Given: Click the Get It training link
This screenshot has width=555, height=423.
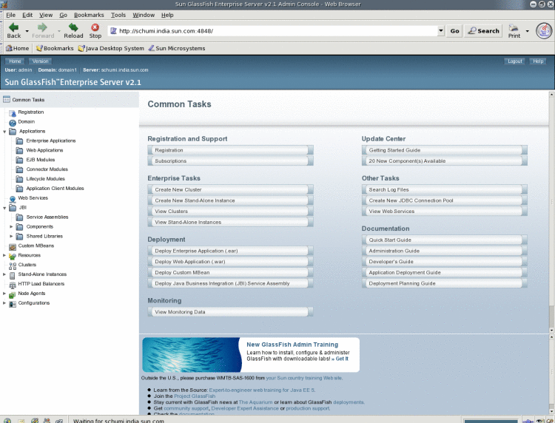Looking at the screenshot, I should pos(340,359).
